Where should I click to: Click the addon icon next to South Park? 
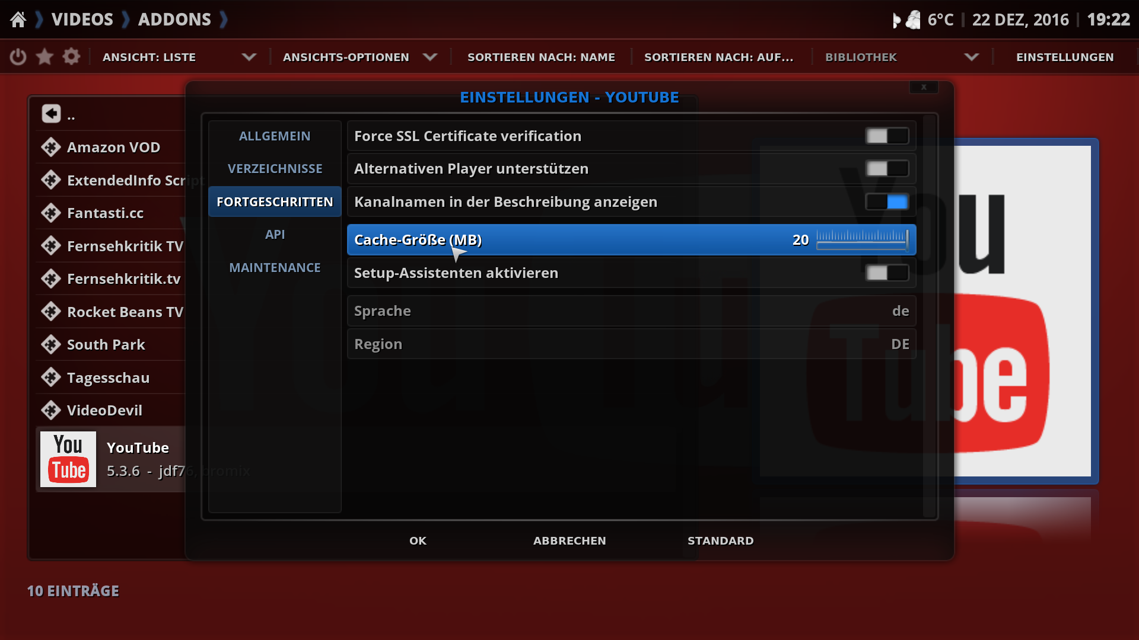[x=51, y=344]
